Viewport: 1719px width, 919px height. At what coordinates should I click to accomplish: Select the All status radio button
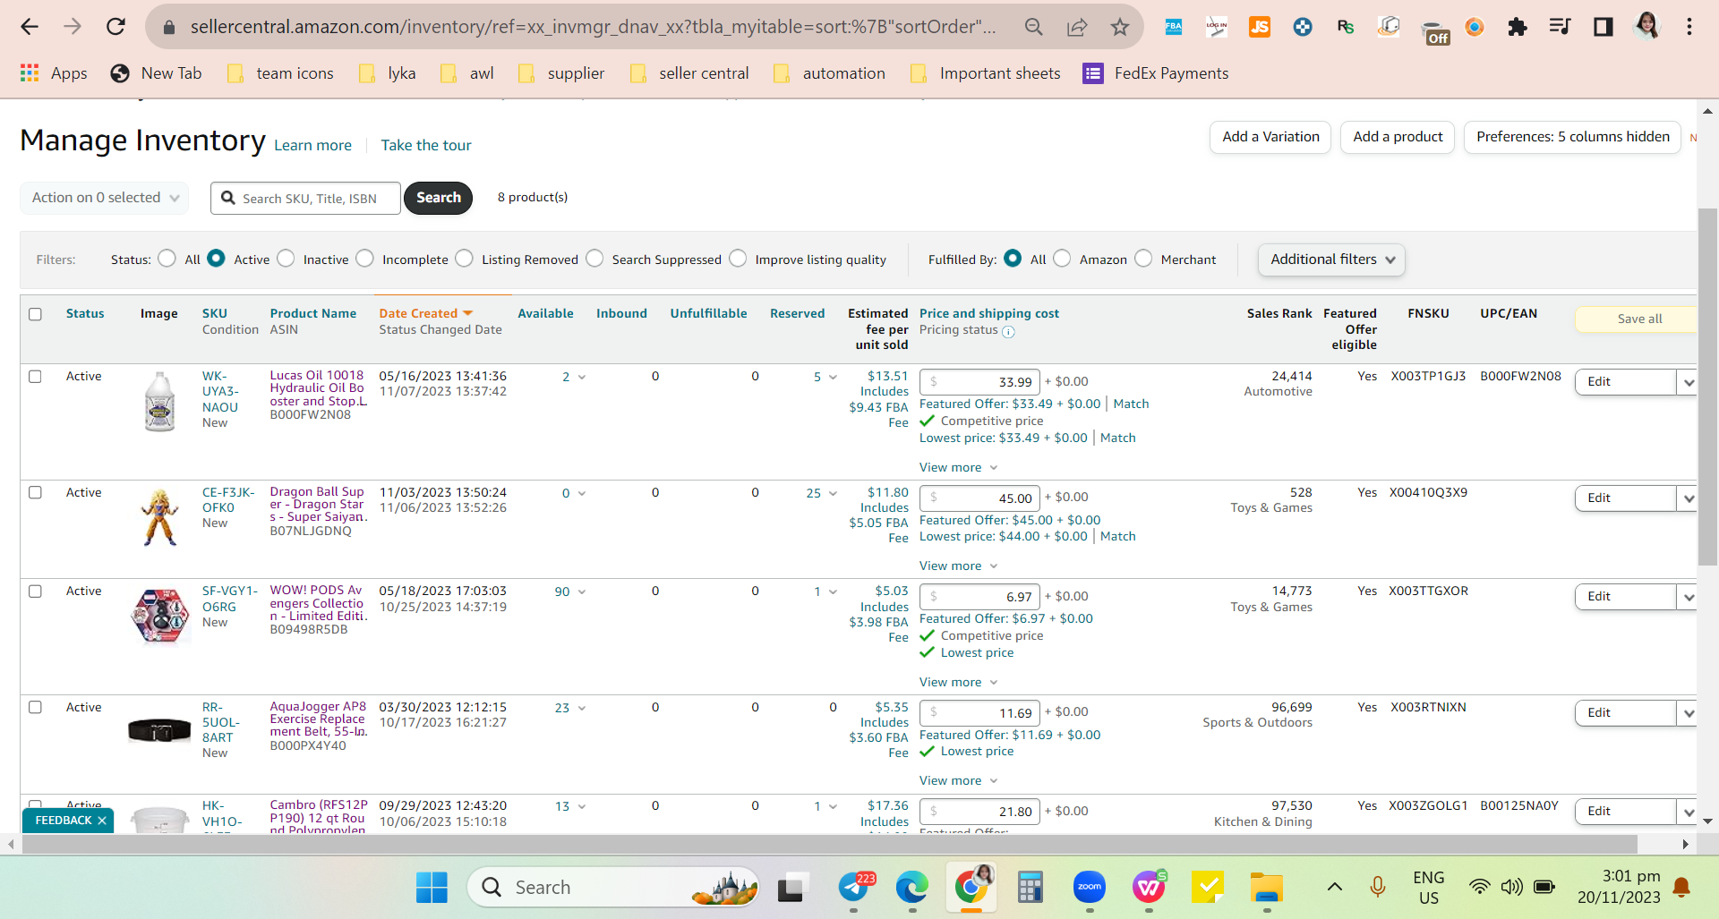tap(167, 259)
